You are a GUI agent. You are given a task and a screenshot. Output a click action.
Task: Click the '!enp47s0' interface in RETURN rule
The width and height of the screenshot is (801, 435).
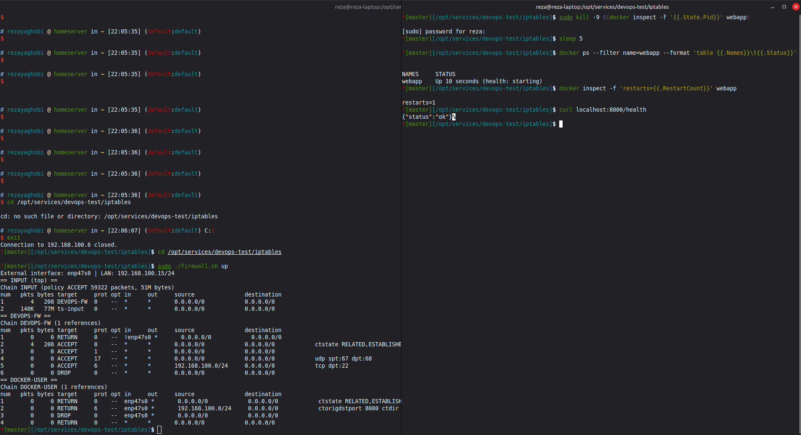tap(138, 337)
